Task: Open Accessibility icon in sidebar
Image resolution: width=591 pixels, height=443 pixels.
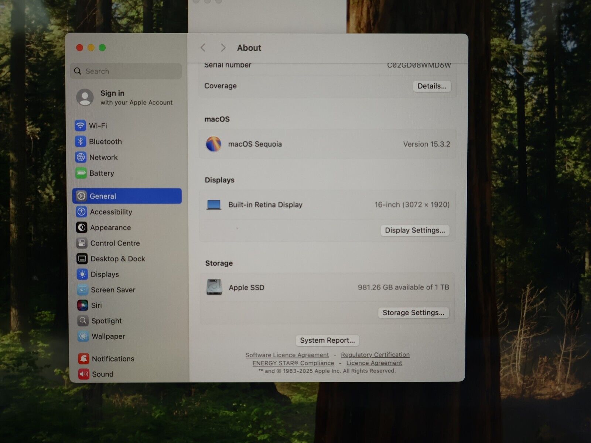Action: [x=81, y=212]
